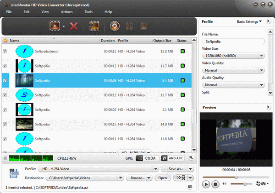The height and width of the screenshot is (193, 275).
Task: Uncheck the checkbox of the 2.1 MB row
Action: 5,110
